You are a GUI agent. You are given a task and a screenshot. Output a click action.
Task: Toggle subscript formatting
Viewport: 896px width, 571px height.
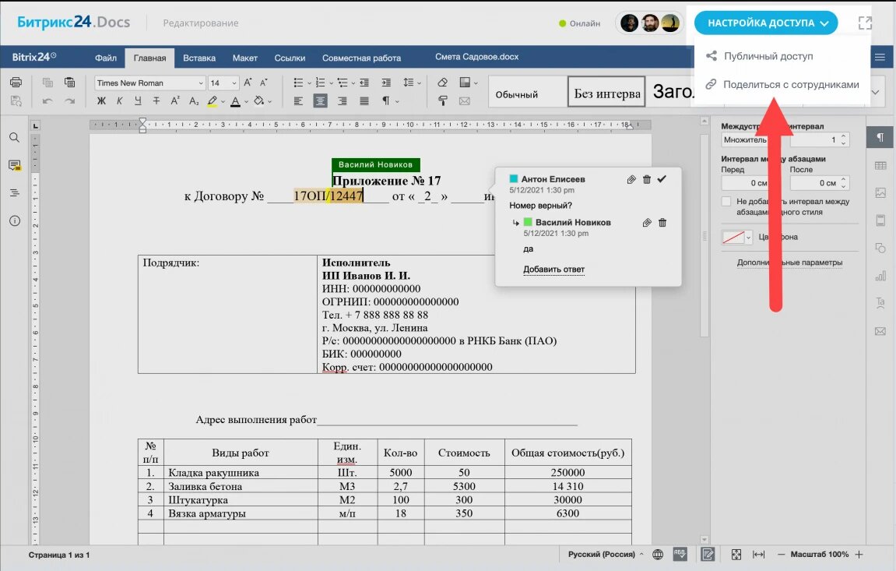click(x=194, y=101)
